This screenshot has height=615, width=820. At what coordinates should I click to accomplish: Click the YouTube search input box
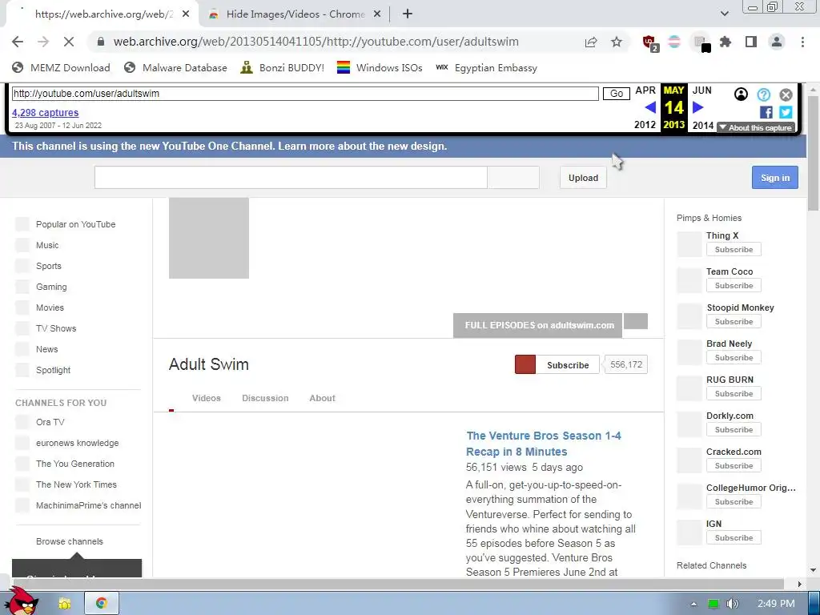(x=291, y=178)
